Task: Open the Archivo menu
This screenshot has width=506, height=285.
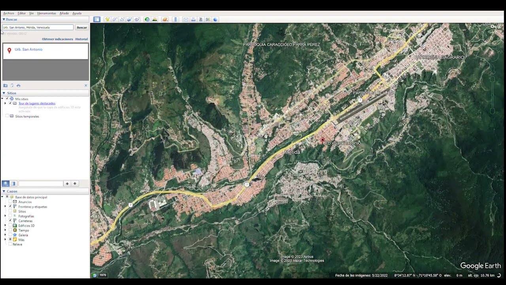Action: click(9, 13)
